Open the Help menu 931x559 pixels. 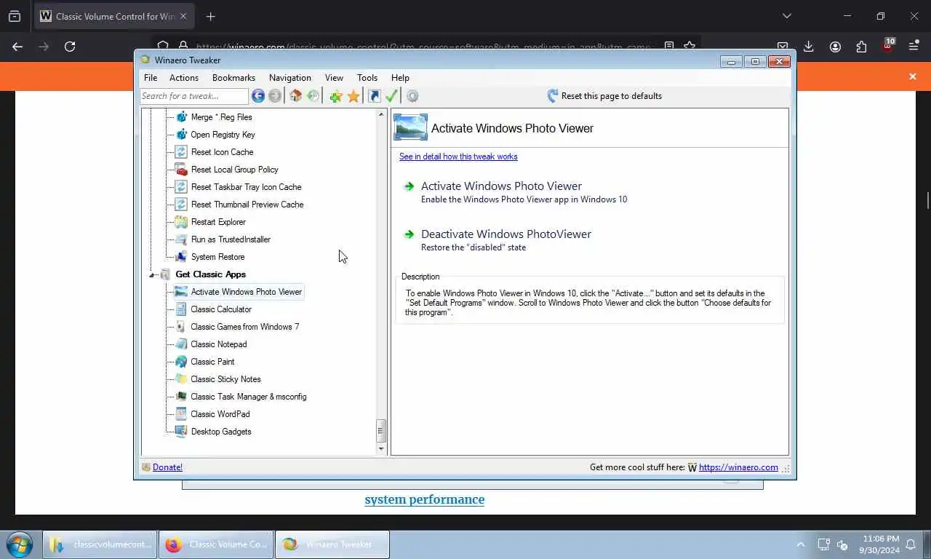click(400, 78)
